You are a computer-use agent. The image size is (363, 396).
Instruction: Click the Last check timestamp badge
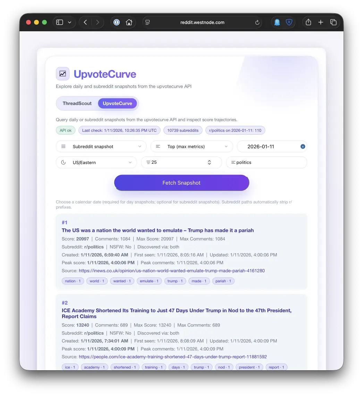coord(119,130)
